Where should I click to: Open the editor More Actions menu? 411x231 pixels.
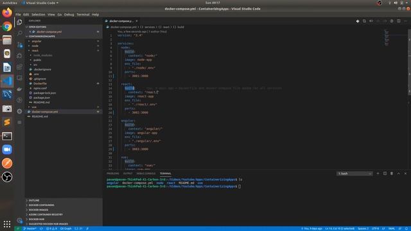[x=405, y=21]
